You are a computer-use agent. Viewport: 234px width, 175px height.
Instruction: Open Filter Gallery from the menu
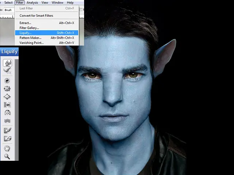point(29,28)
